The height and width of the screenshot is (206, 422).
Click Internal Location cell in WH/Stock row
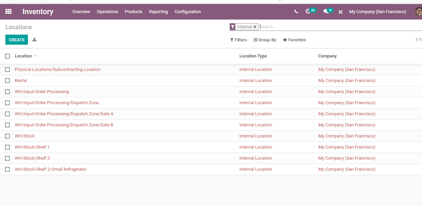(x=256, y=136)
